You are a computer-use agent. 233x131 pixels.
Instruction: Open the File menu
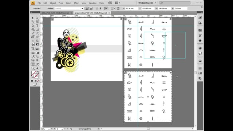39,3
